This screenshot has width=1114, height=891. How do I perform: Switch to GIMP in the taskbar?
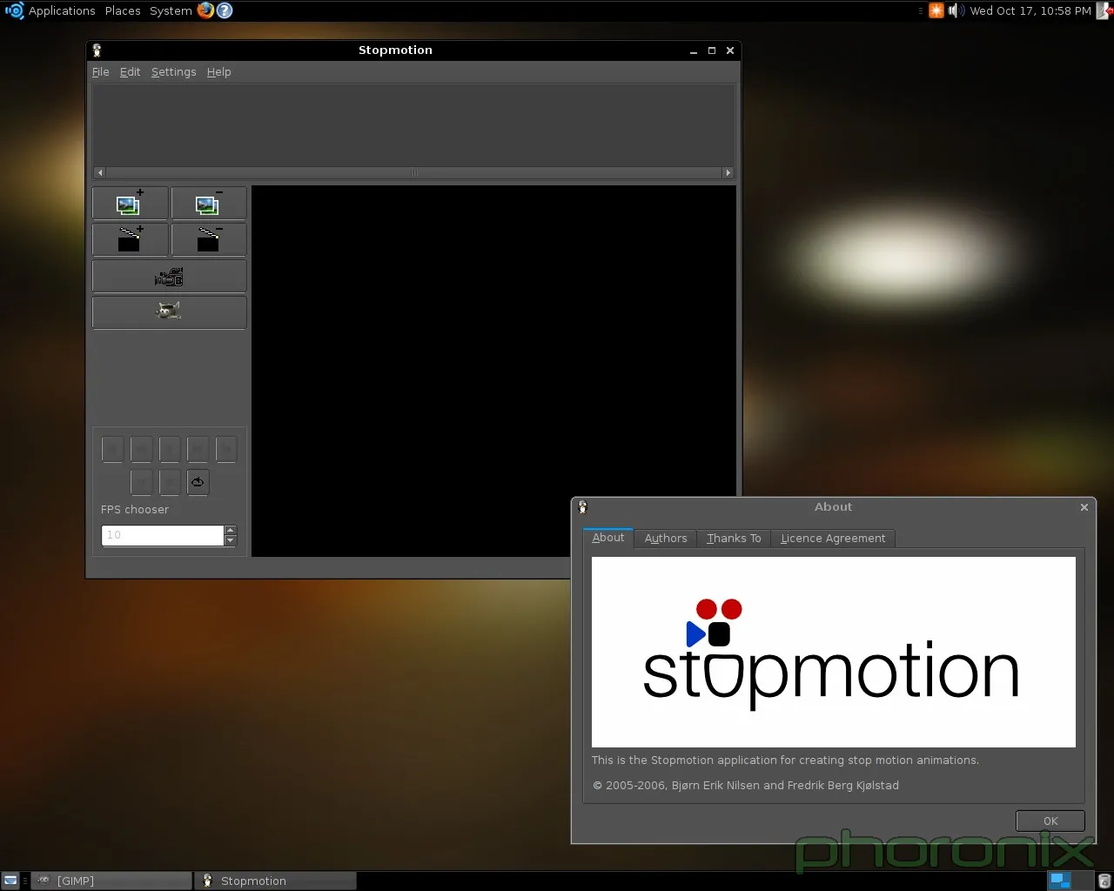pyautogui.click(x=111, y=881)
